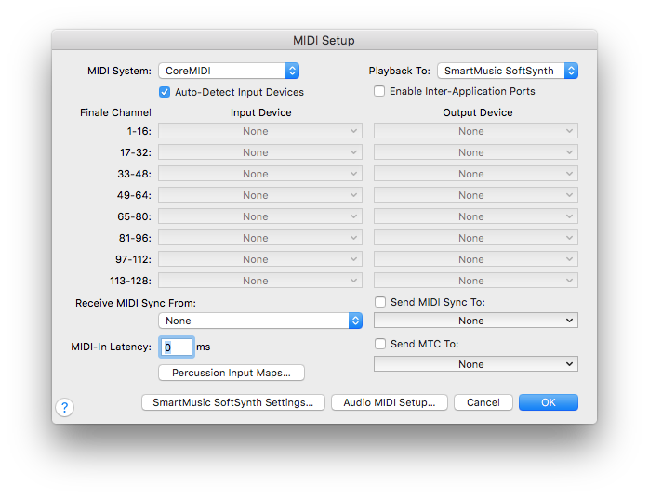
Task: Open the Send MIDI Sync To device dropdown
Action: click(x=475, y=321)
